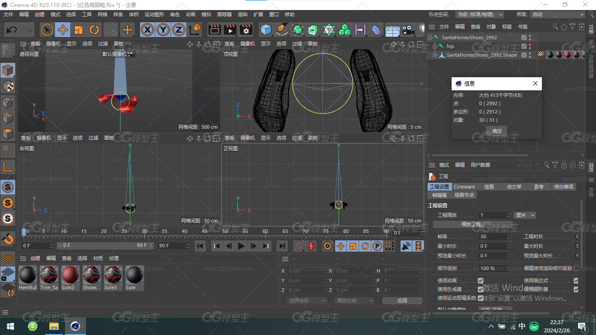Image resolution: width=596 pixels, height=335 pixels.
Task: Enable Texture mode checkerboard cube icon
Action: (8, 86)
